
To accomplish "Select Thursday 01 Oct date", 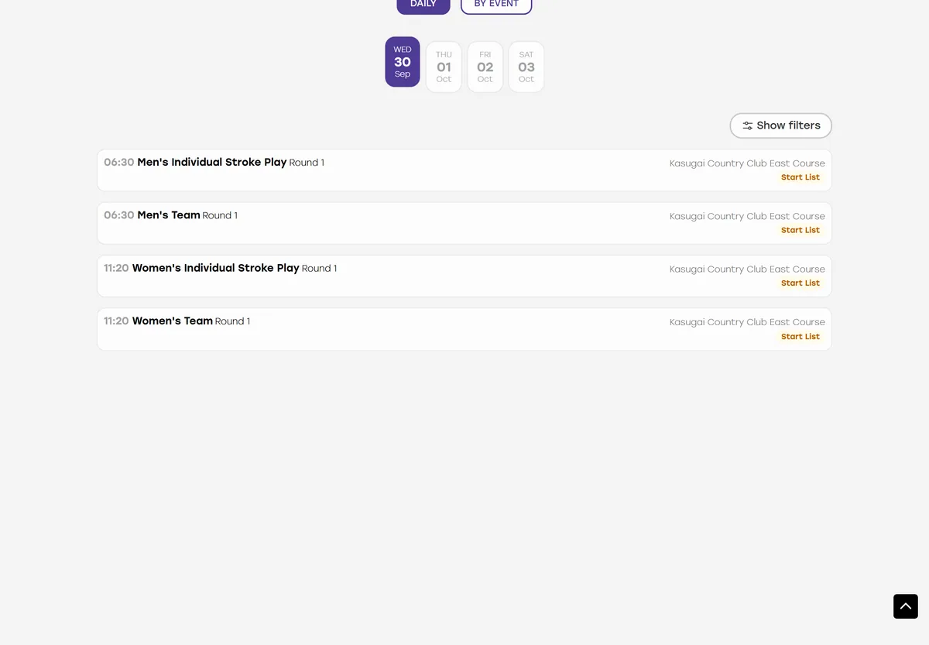I will [444, 67].
